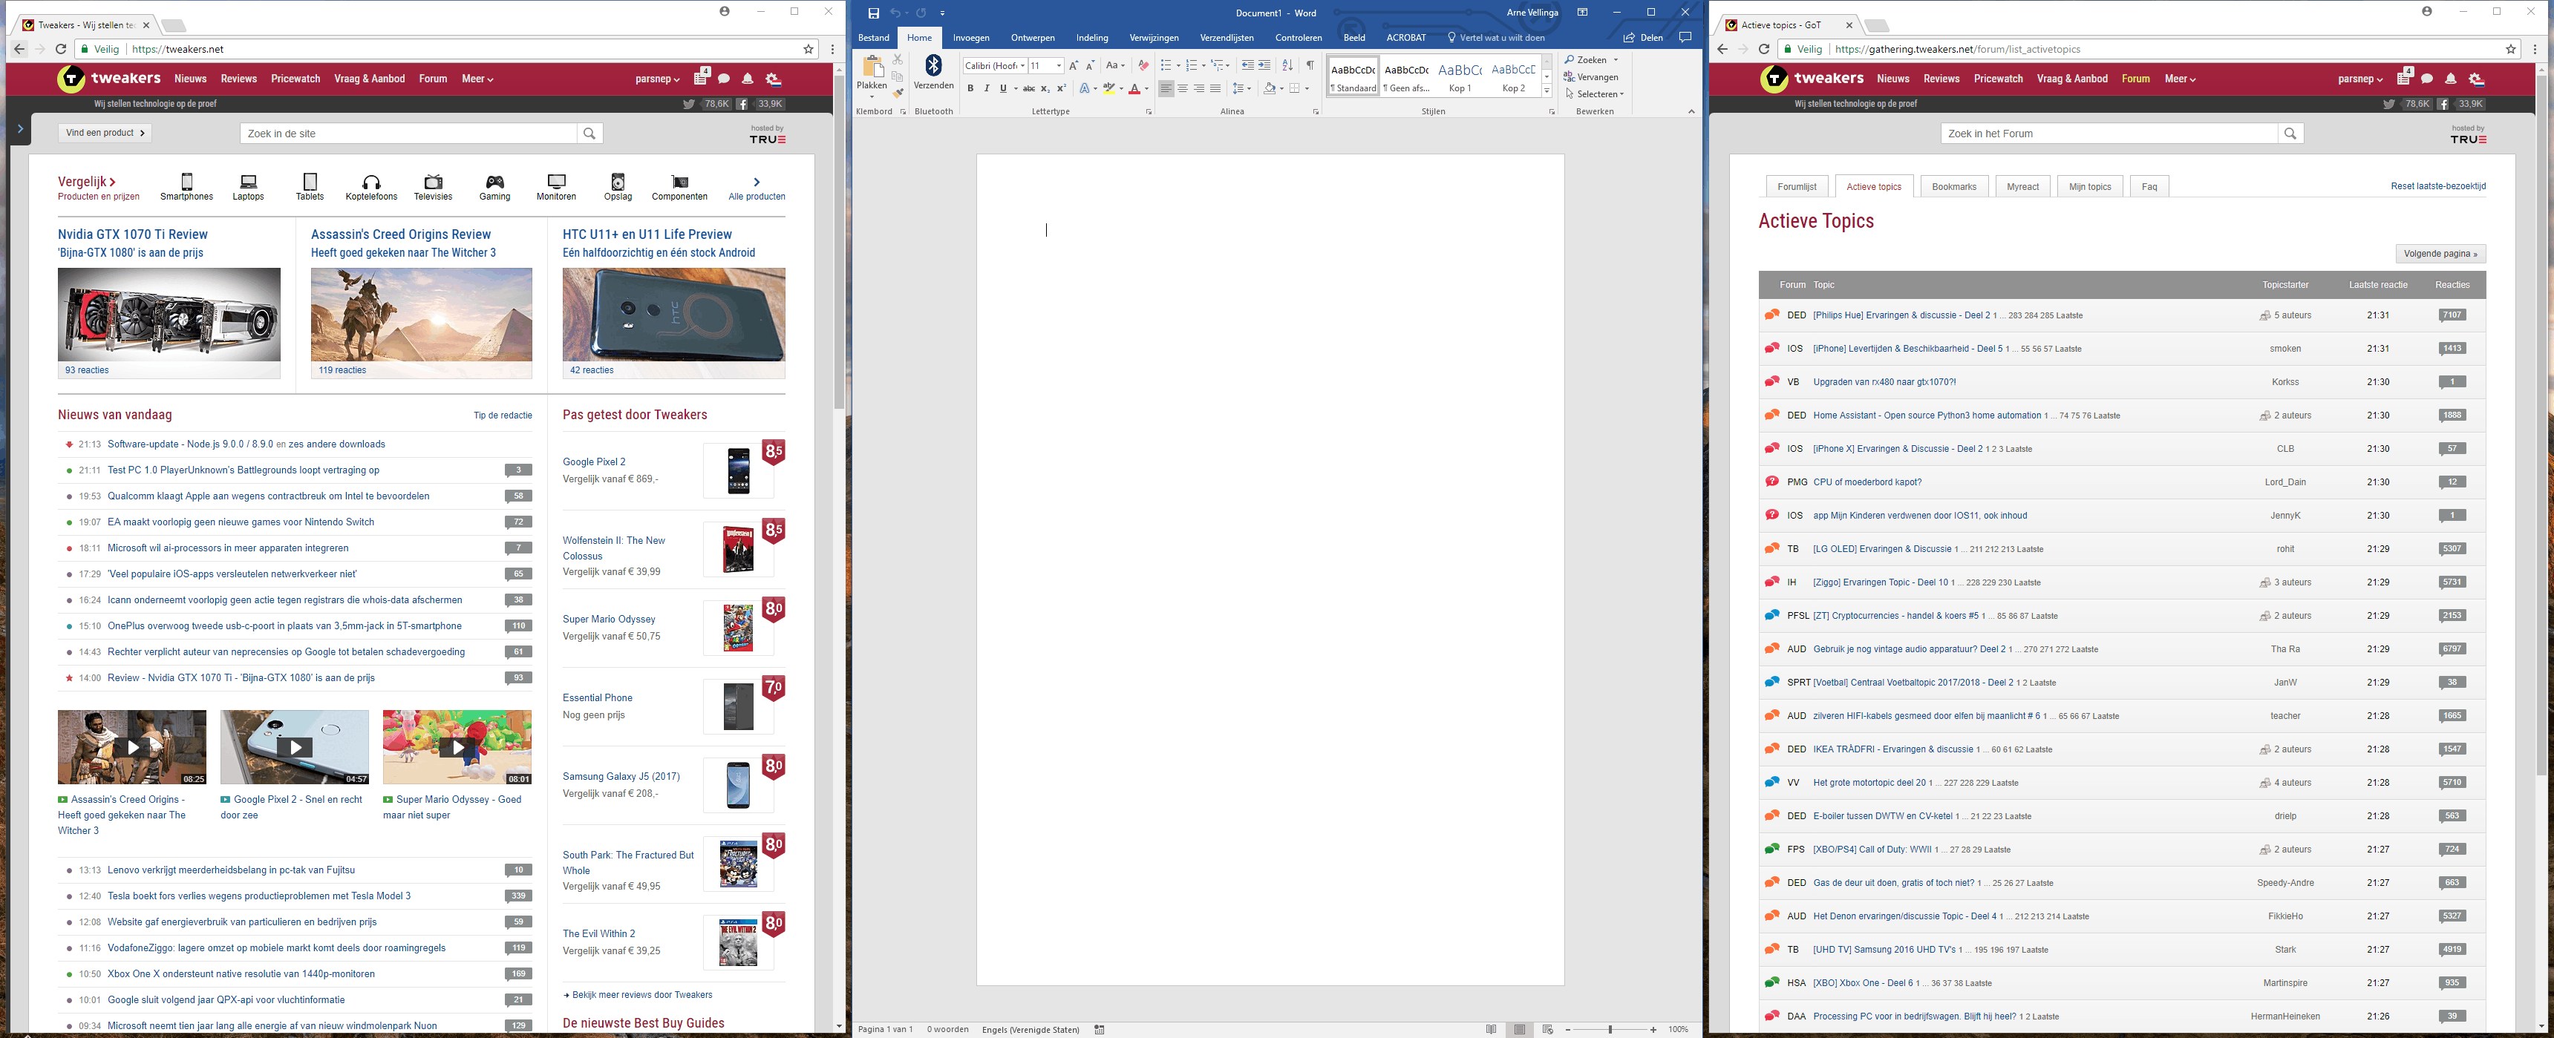
Task: Switch to Word read mode view icon
Action: [1491, 1029]
